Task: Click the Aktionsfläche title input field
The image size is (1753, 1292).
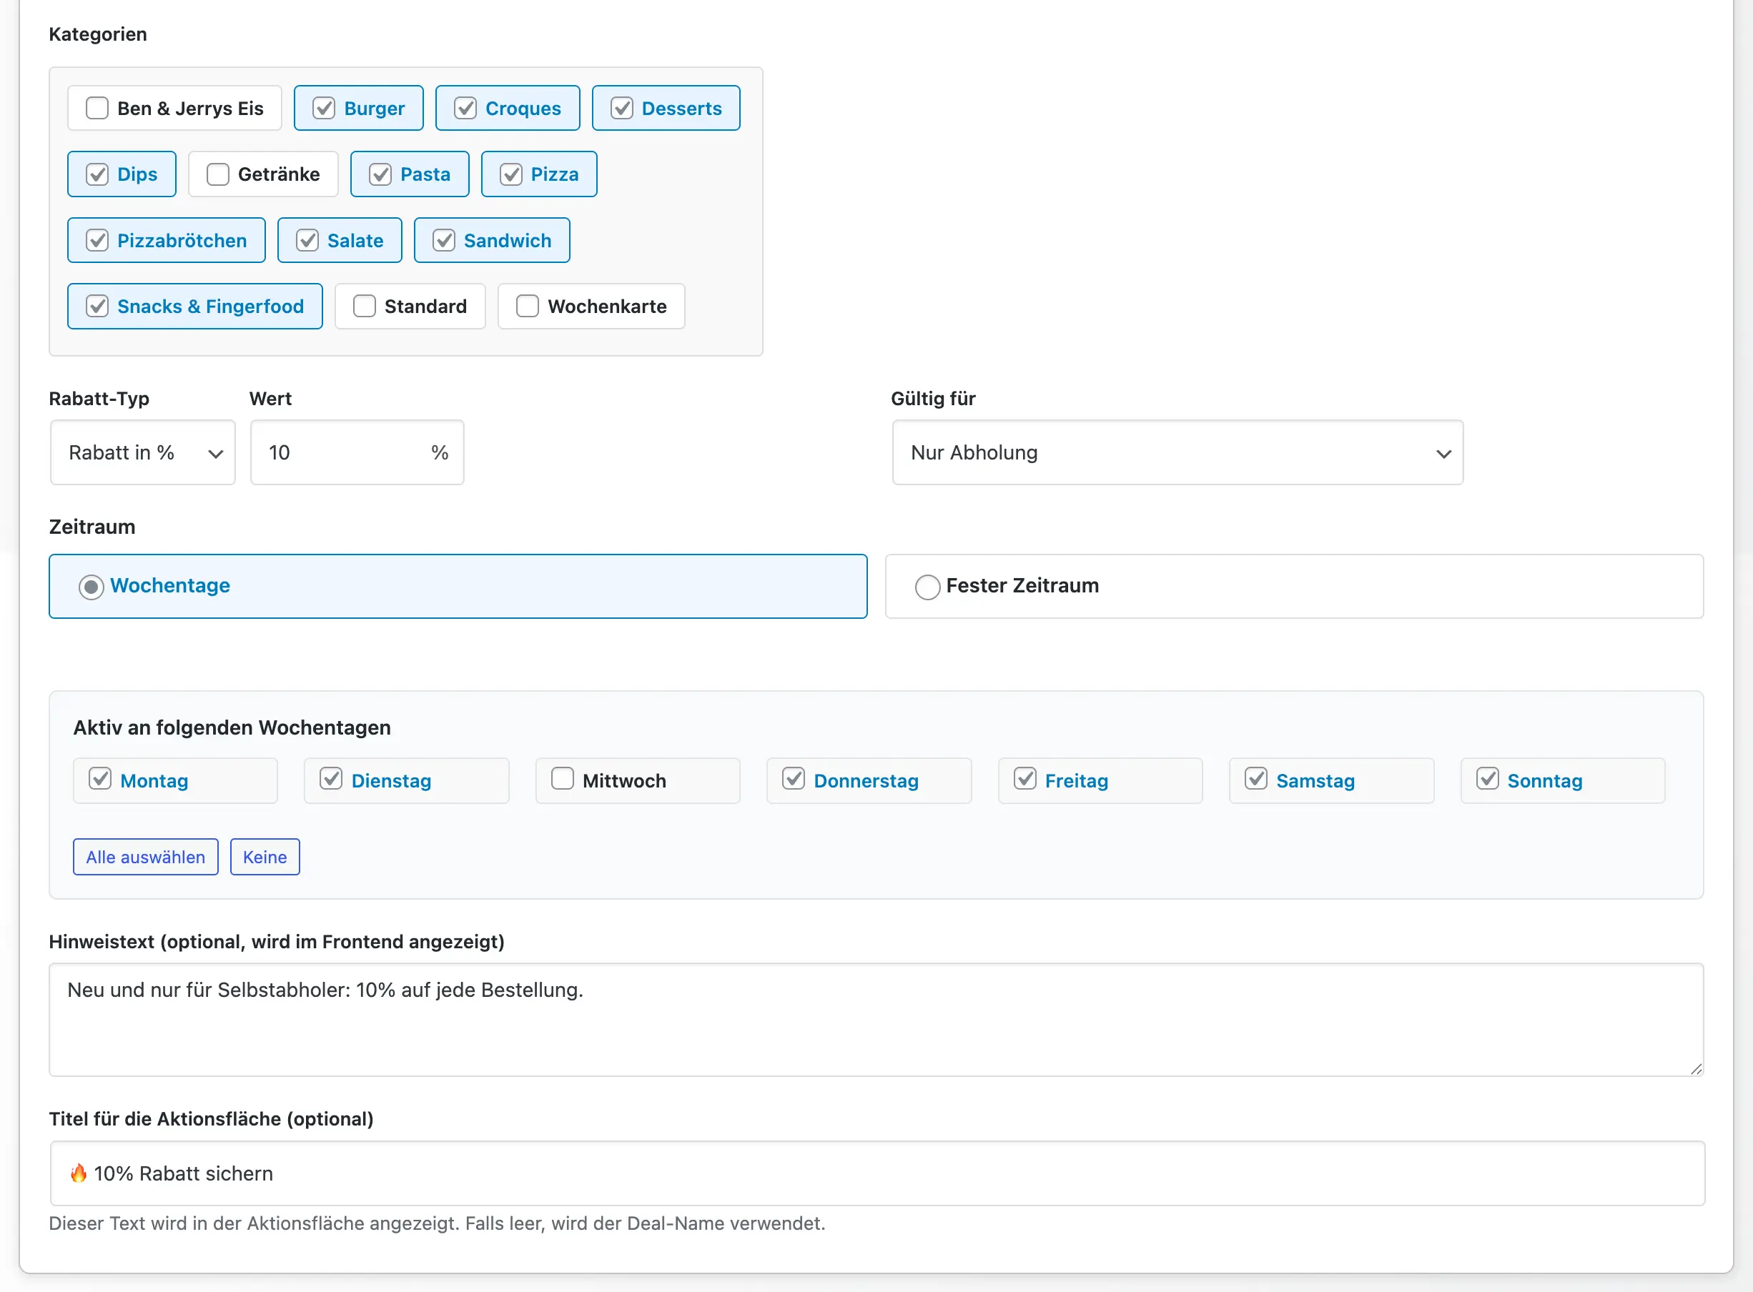Action: [876, 1174]
